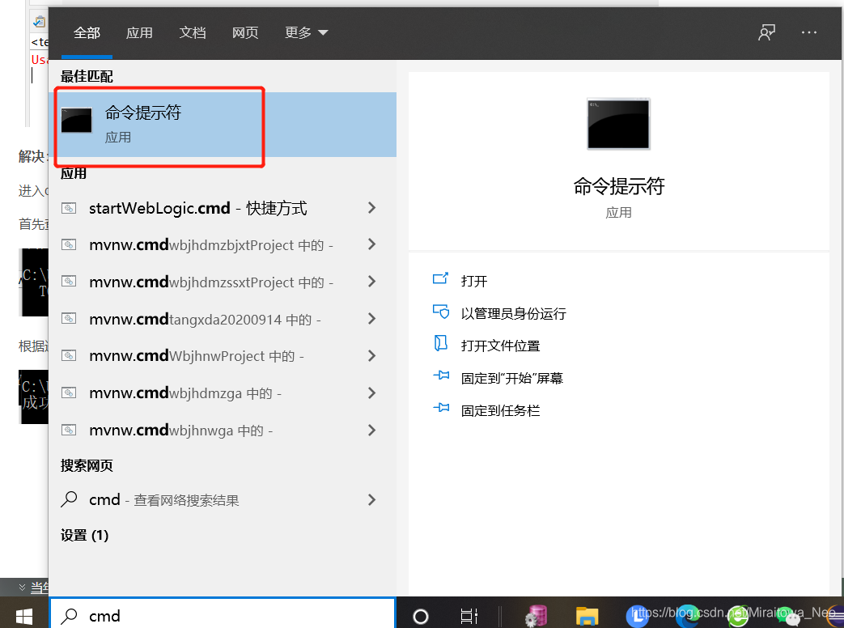
Task: Expand the startWebLogic.cmd result chevron
Action: tap(371, 208)
